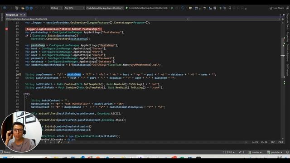290x163 pixels.
Task: Click the clock showing 19:47 on taskbar
Action: tap(280, 158)
